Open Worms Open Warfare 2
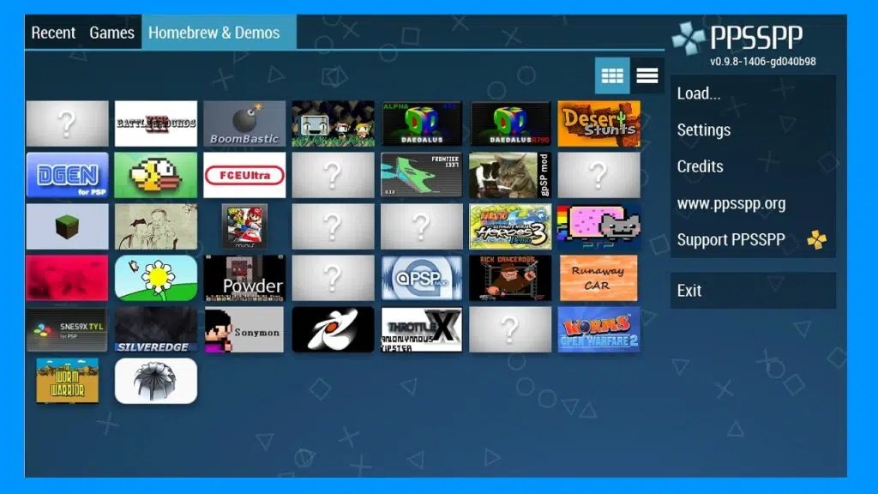The image size is (878, 494). (598, 330)
